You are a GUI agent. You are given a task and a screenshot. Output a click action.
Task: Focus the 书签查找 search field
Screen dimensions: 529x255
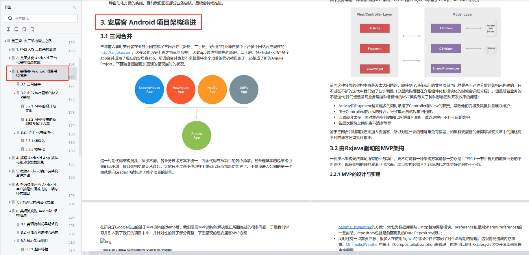coord(41,18)
